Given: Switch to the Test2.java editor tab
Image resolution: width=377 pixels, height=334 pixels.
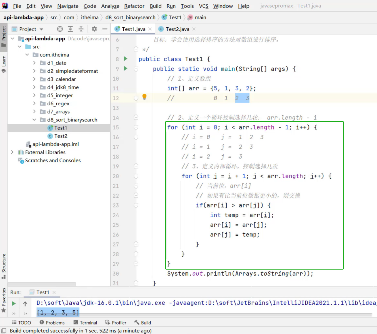Looking at the screenshot, I should click(177, 29).
